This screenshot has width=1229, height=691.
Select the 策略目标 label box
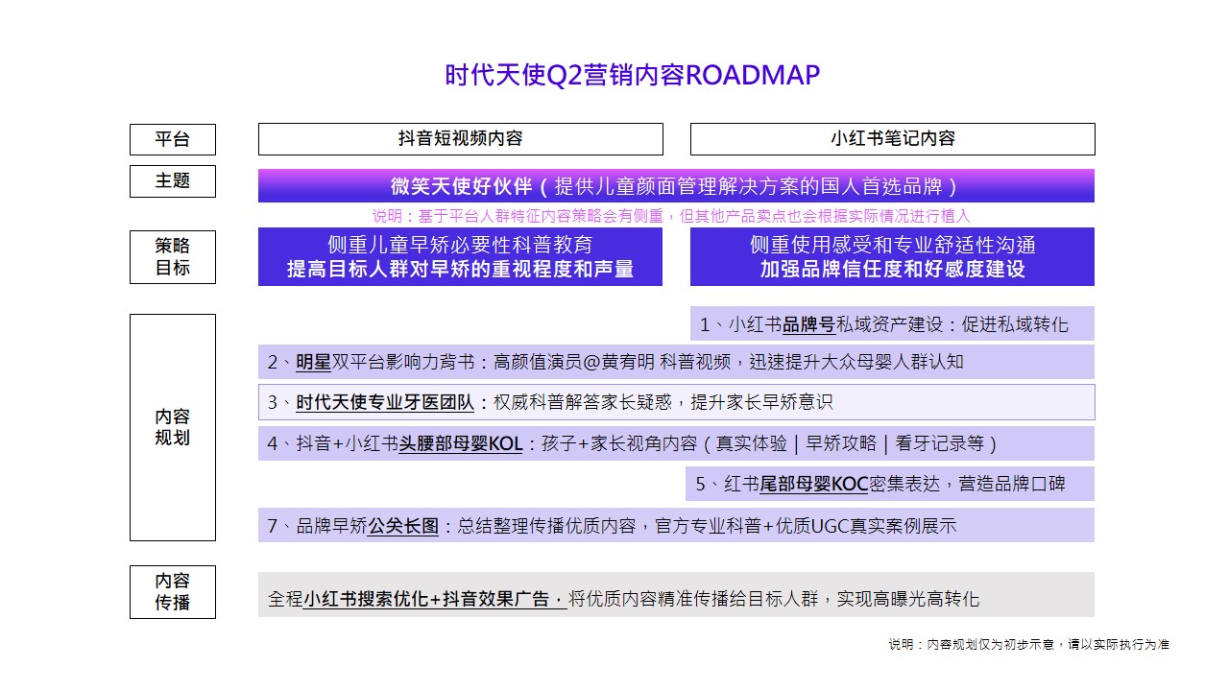coord(173,257)
